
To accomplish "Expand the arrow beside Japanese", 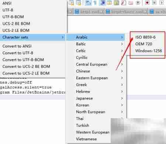I will point(122,98).
